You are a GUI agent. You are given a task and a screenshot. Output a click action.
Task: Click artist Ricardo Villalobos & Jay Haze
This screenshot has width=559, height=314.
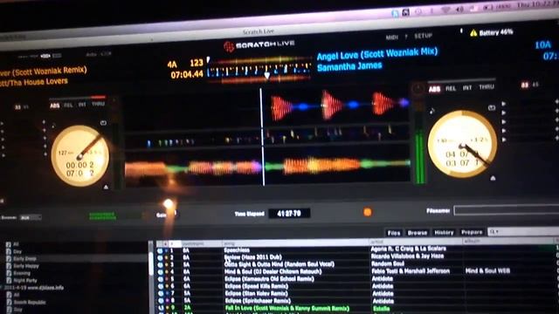point(408,256)
